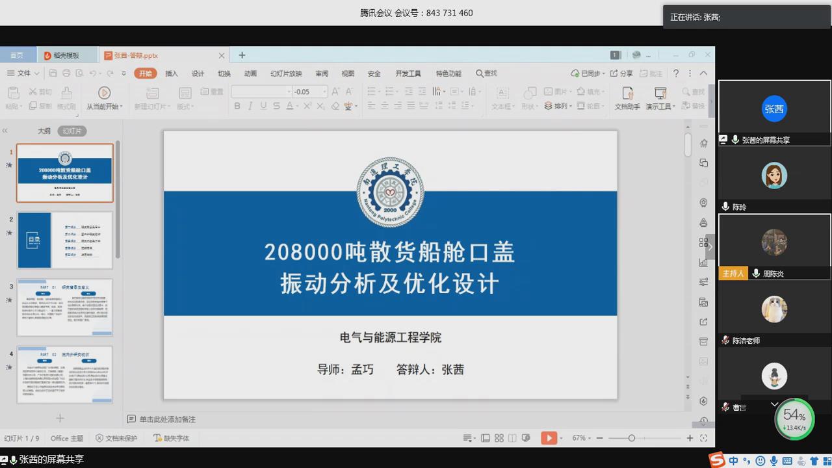Switch to slide sorter view icon
This screenshot has height=468, width=832.
tap(499, 438)
